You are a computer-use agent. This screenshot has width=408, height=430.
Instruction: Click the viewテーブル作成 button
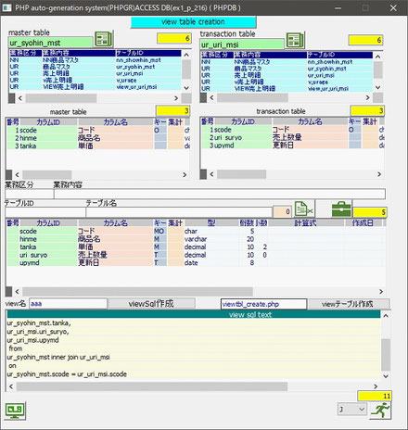349,304
